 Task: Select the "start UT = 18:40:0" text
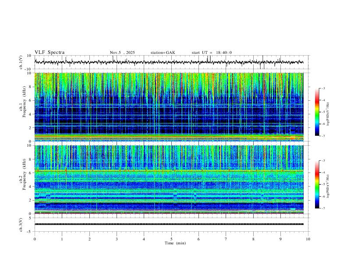(x=212, y=53)
